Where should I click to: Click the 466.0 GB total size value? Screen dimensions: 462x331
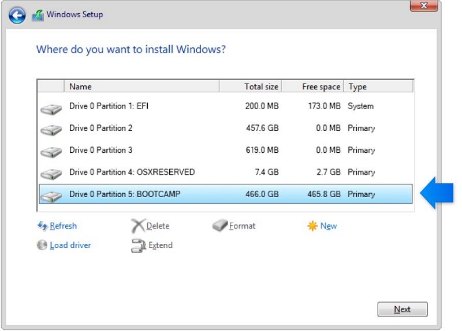262,194
